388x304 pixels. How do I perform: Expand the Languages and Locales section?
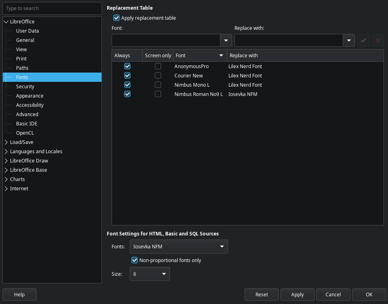[x=6, y=152]
